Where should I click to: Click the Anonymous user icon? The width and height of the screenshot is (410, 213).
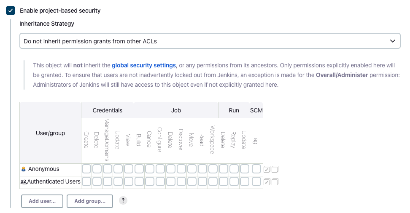tap(24, 169)
